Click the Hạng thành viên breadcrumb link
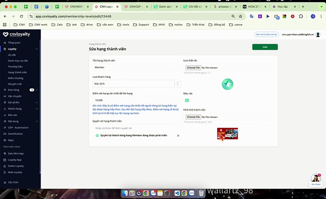The height and width of the screenshot is (199, 326). [x=97, y=44]
